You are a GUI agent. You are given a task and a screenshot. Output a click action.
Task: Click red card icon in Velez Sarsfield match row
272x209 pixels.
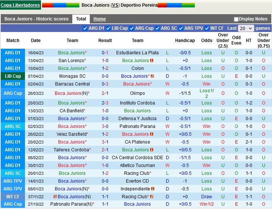click(x=152, y=134)
